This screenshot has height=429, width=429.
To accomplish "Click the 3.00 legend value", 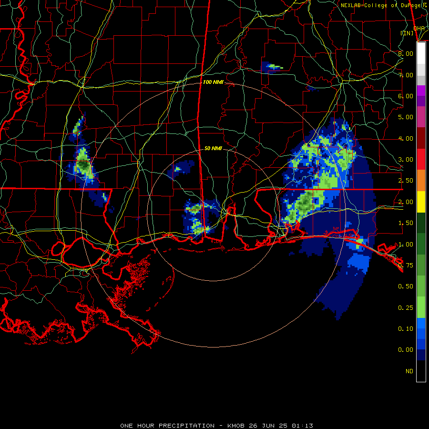I will (x=406, y=160).
